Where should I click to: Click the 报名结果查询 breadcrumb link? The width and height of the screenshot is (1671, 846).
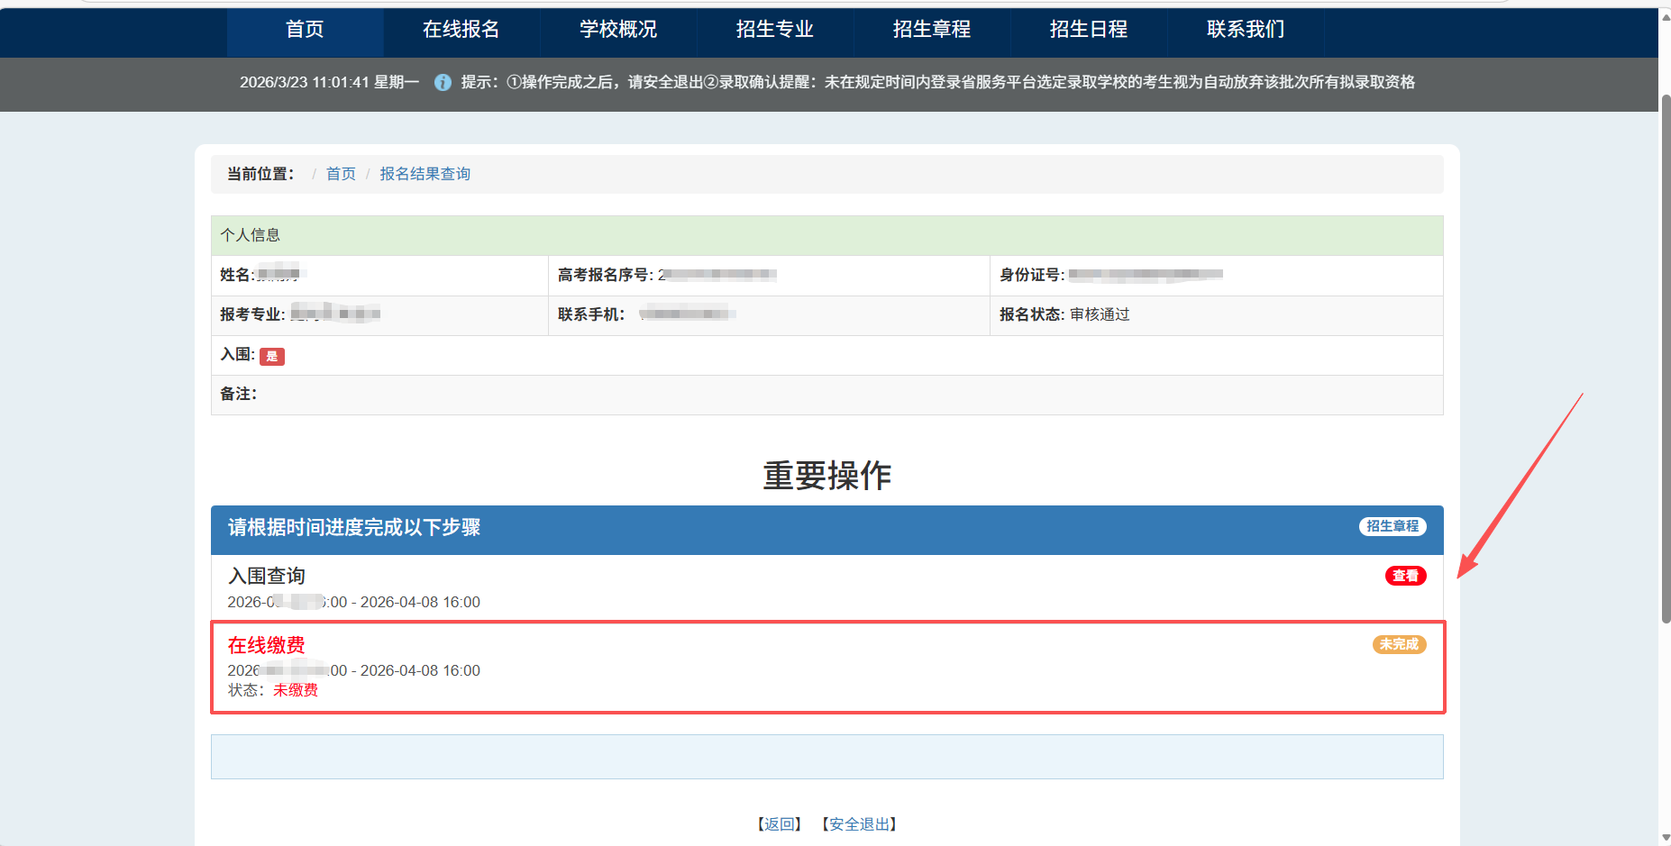pyautogui.click(x=425, y=174)
